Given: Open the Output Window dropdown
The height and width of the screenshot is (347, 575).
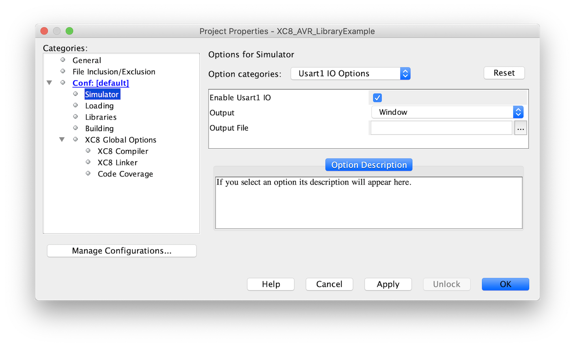Looking at the screenshot, I should tap(447, 112).
